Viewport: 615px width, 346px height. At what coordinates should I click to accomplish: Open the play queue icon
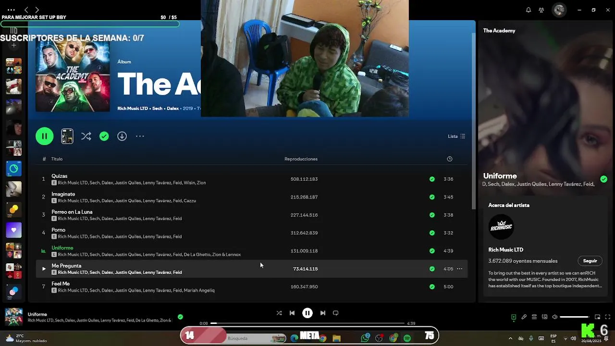[534, 317]
